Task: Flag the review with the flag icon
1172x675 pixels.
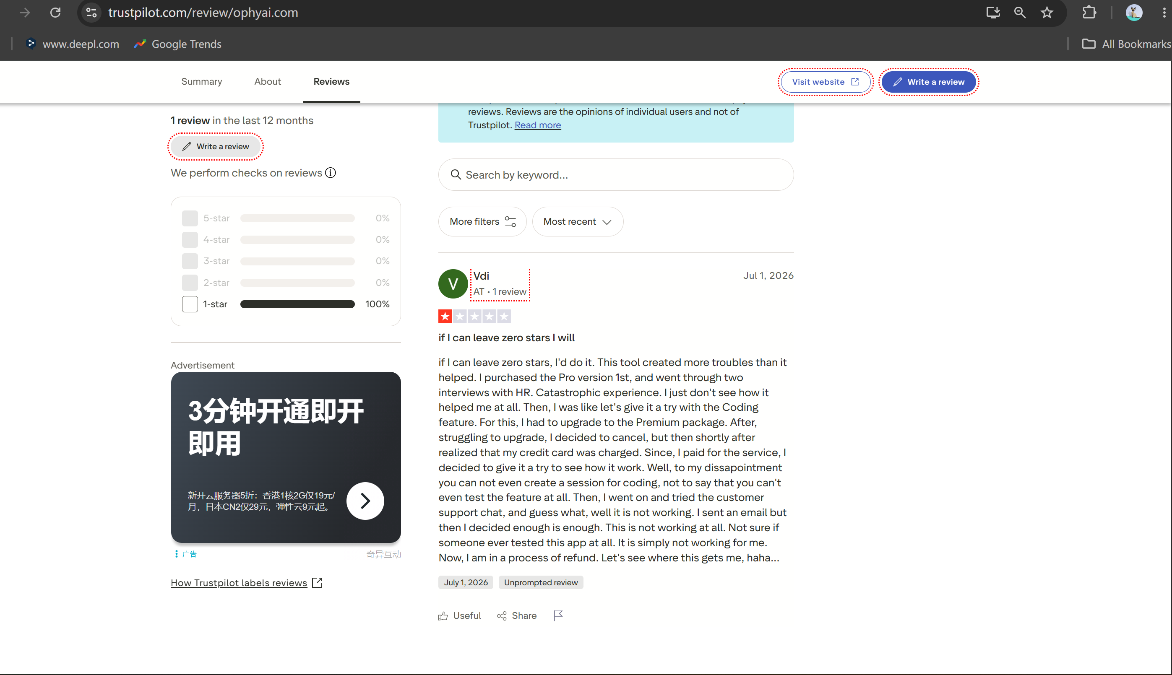Action: pyautogui.click(x=558, y=616)
